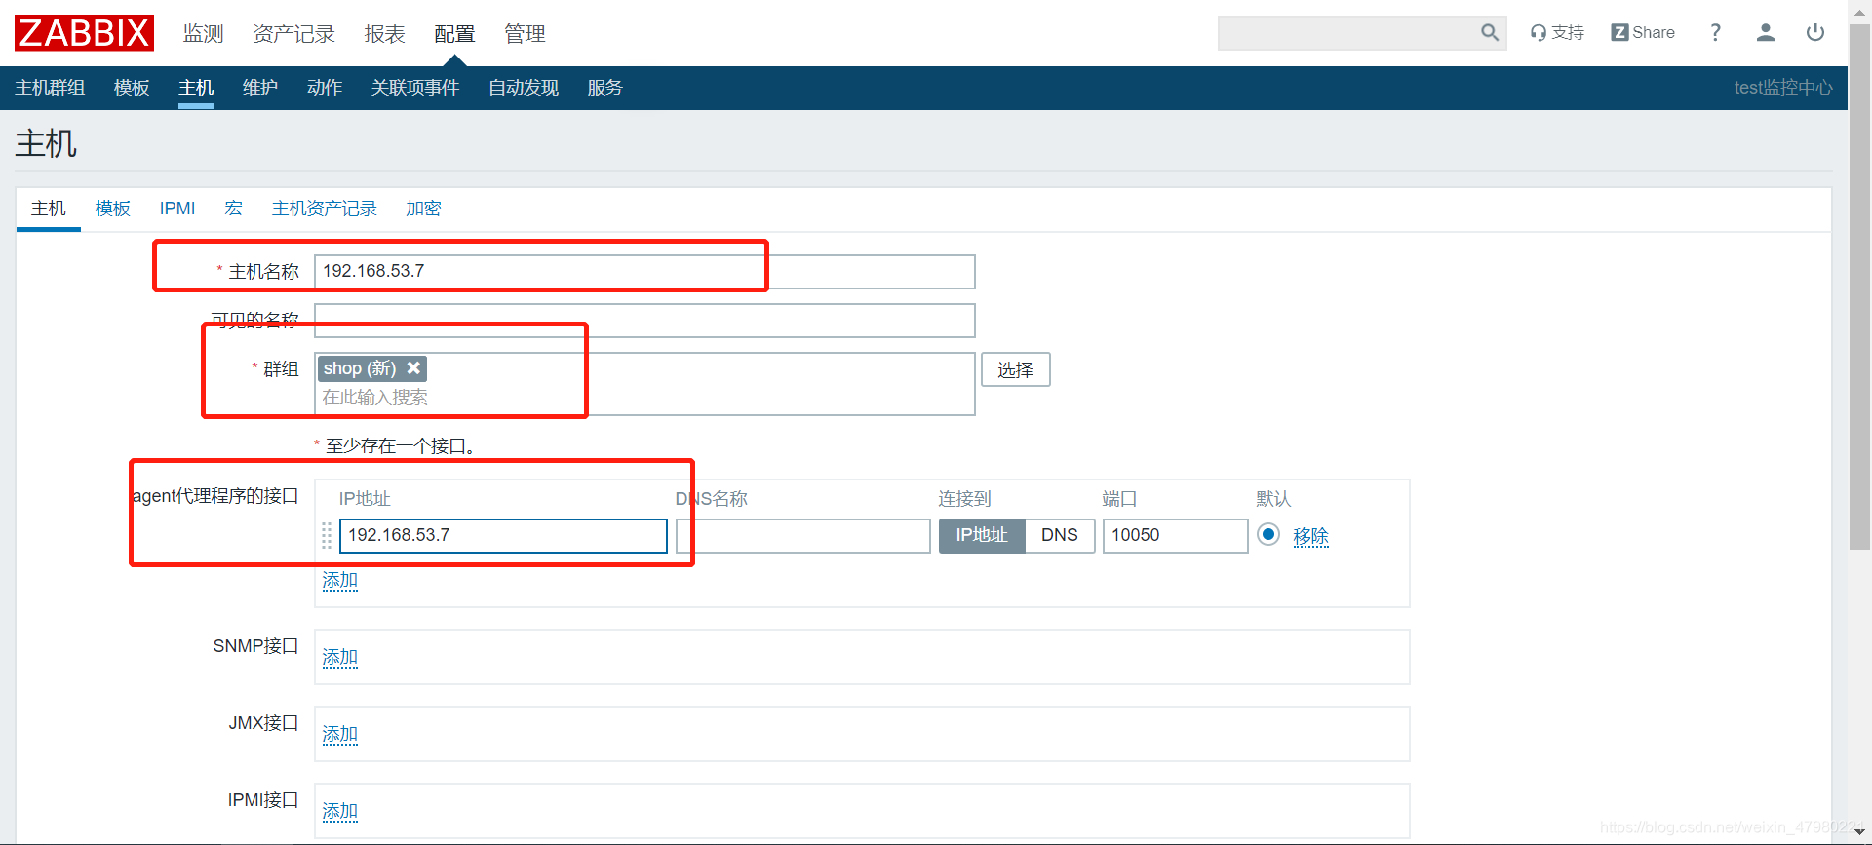Click the search magnifier icon
The image size is (1872, 845).
click(1489, 33)
